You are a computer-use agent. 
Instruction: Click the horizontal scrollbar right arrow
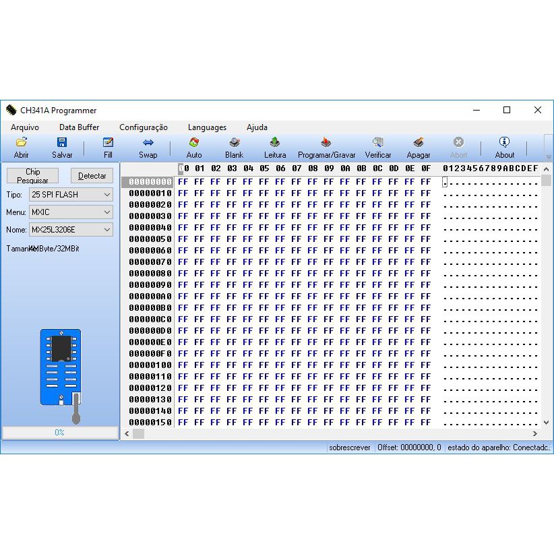(x=535, y=434)
